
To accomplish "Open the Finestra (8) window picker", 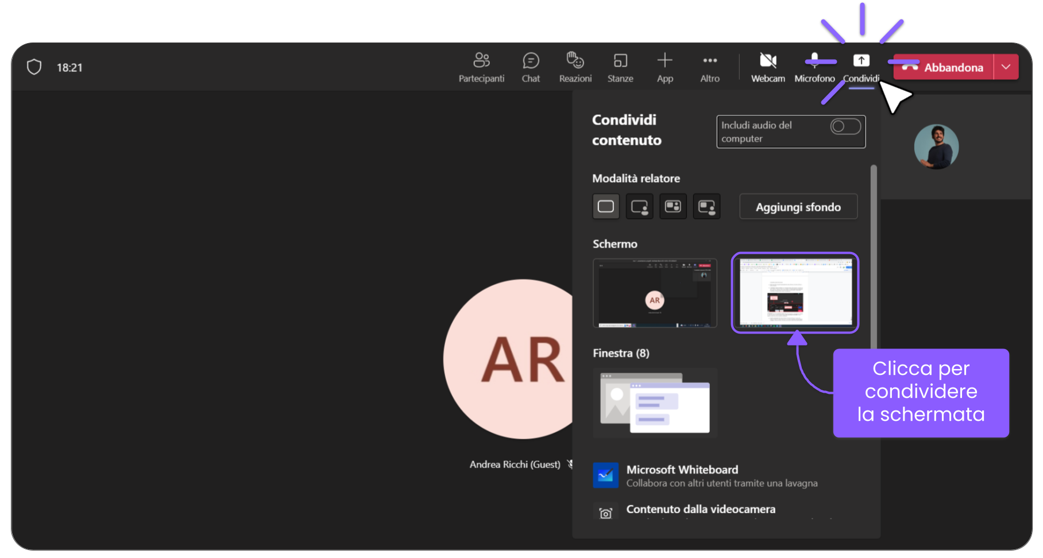I will click(x=655, y=403).
